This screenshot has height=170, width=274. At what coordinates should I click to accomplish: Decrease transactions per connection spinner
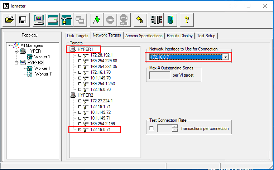tap(175, 130)
